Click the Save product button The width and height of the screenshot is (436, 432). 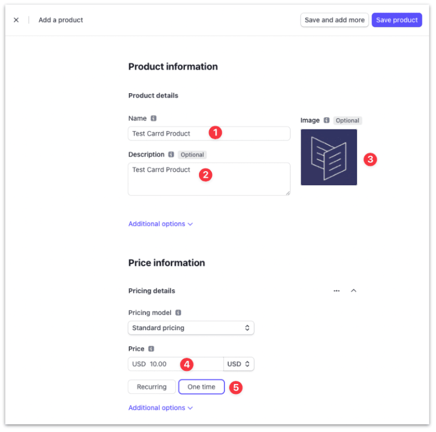click(x=397, y=20)
